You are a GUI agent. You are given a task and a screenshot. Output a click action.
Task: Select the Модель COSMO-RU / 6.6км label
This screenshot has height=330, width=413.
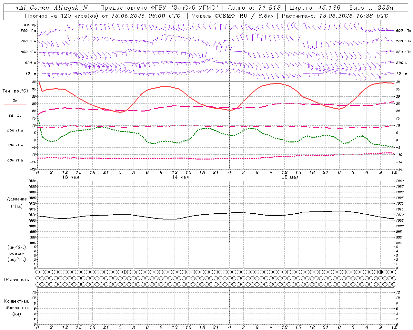(x=233, y=16)
